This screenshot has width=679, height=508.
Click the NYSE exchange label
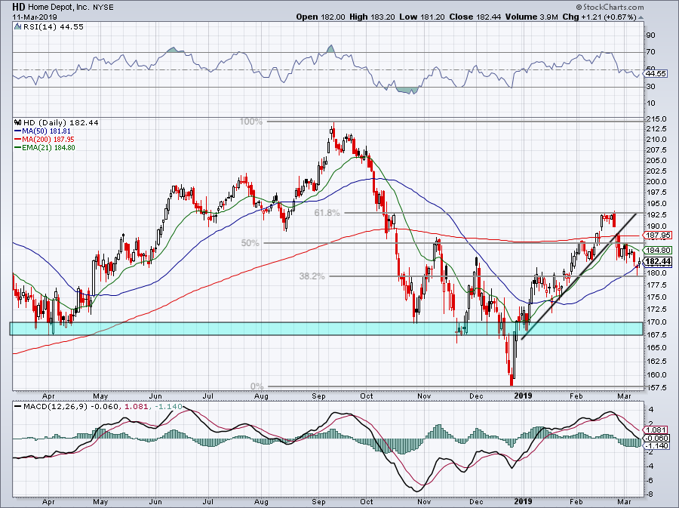pyautogui.click(x=103, y=7)
